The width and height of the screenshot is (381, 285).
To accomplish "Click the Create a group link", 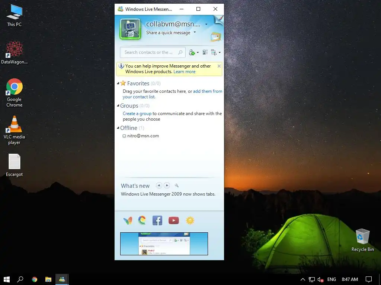I will pyautogui.click(x=137, y=114).
